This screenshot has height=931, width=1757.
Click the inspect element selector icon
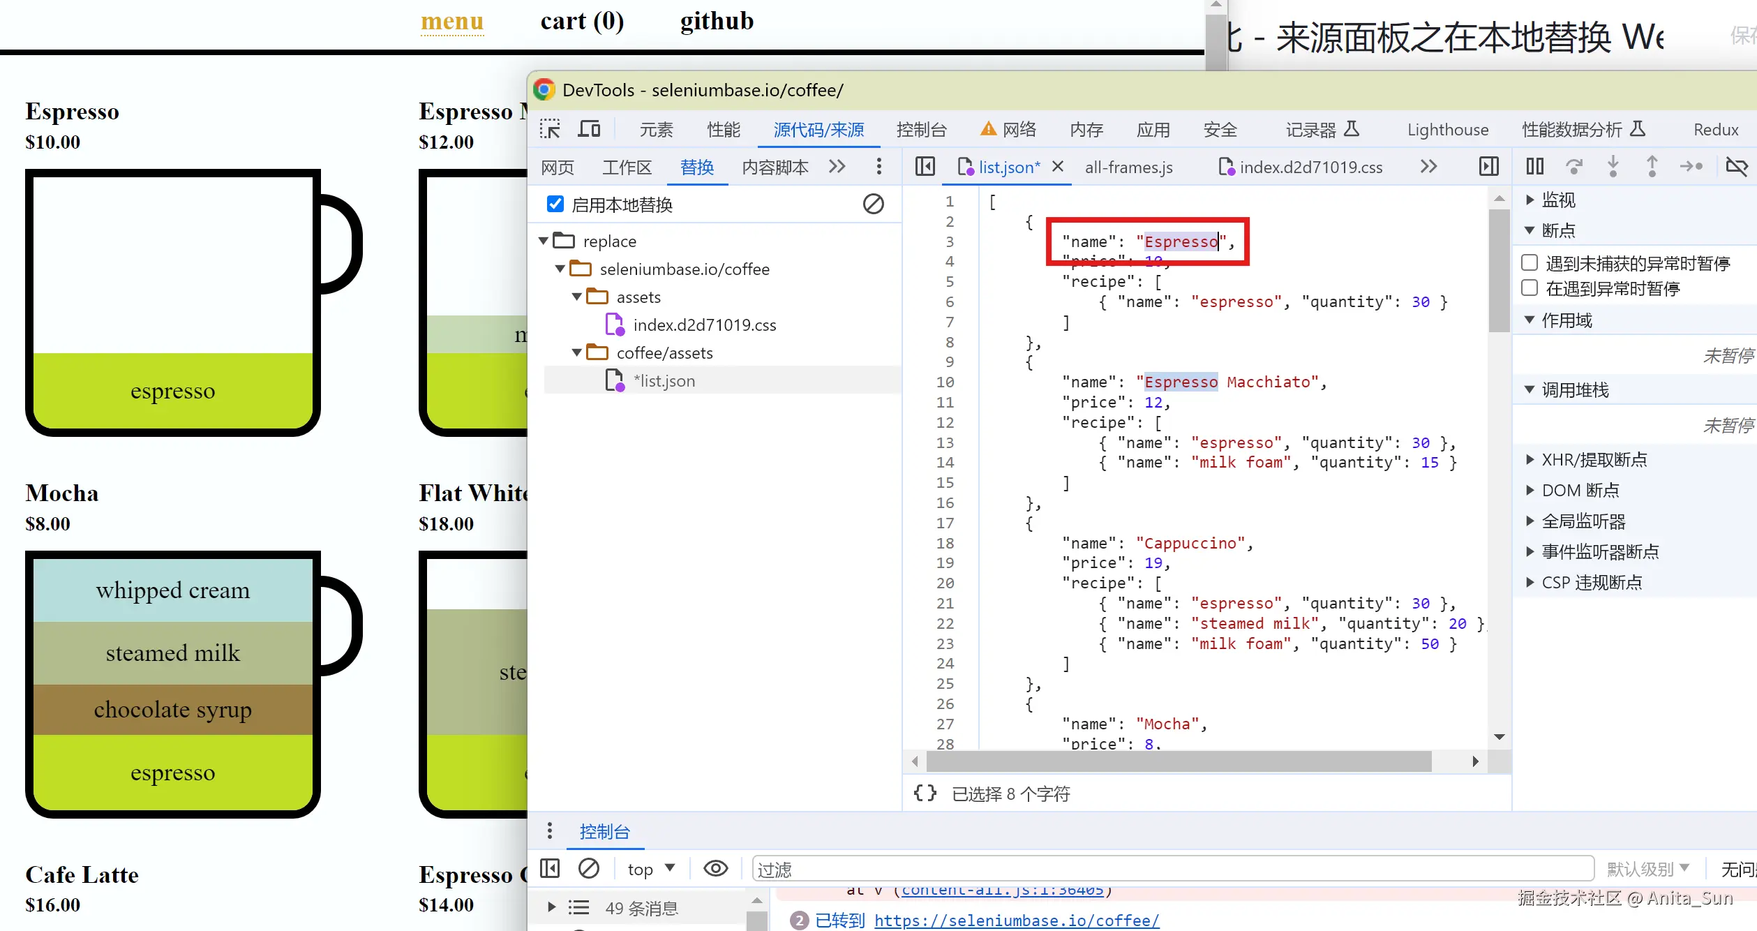[550, 129]
